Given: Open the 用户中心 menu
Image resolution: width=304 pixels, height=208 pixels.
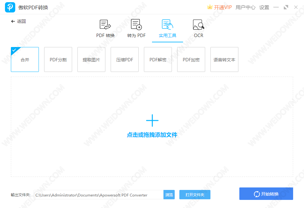Looking at the screenshot, I should [x=246, y=7].
